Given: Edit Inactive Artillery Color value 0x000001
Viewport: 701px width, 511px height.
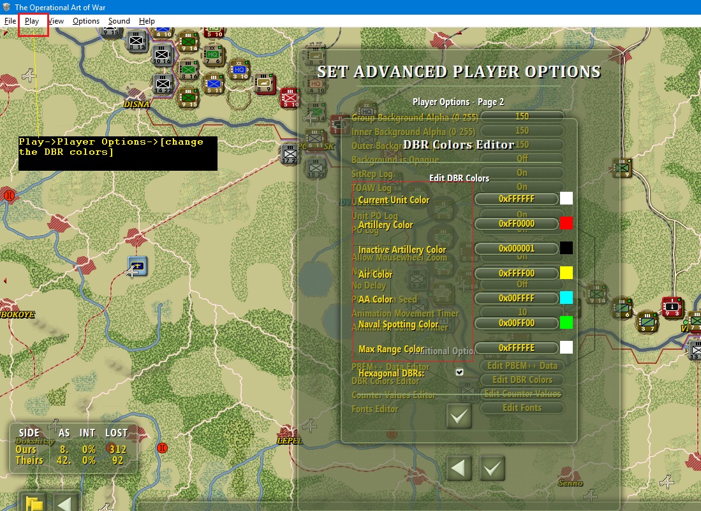Looking at the screenshot, I should pyautogui.click(x=517, y=248).
